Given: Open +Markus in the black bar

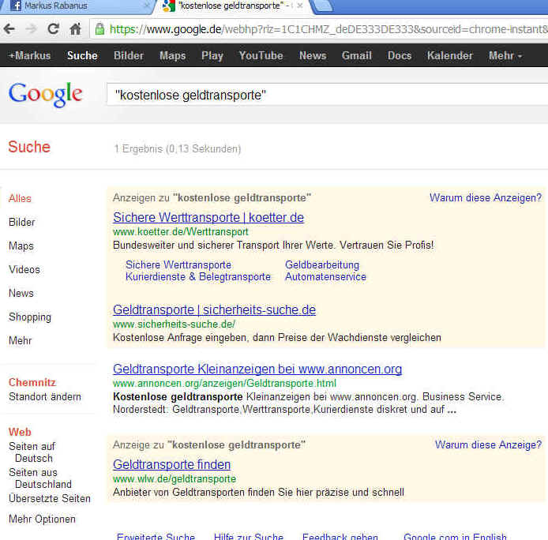Looking at the screenshot, I should click(x=30, y=55).
